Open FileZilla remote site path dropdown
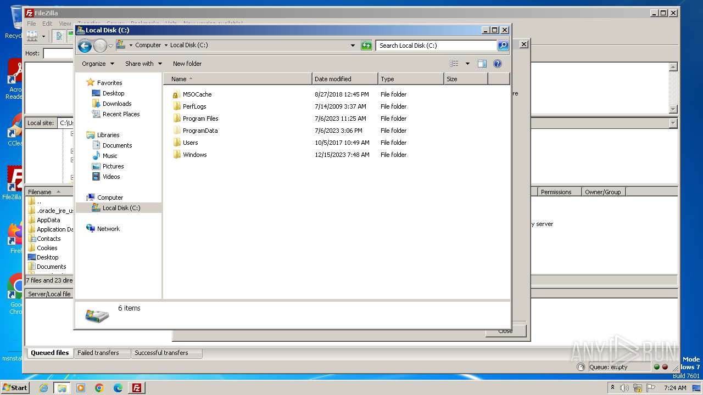703x395 pixels. point(673,123)
